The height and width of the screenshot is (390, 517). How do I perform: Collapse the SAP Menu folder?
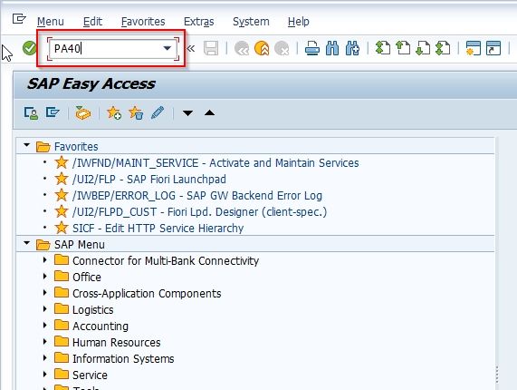(x=26, y=243)
